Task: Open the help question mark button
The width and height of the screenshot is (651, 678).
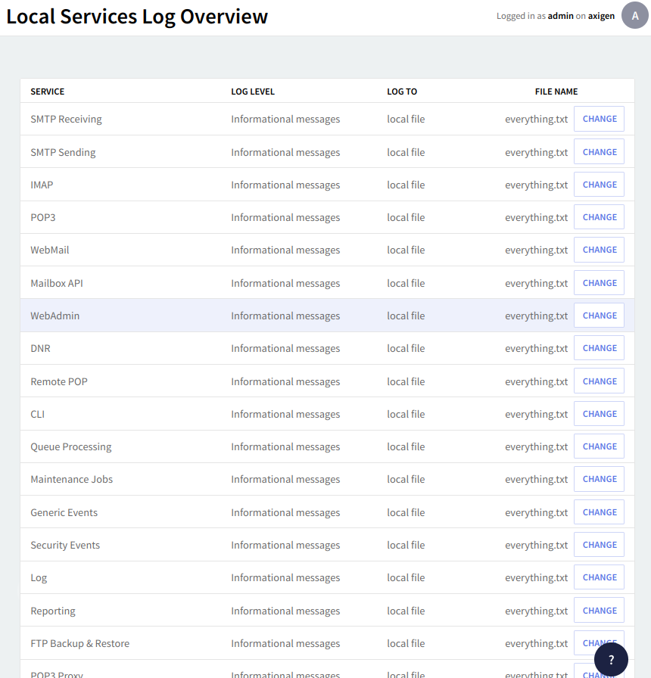Action: click(x=611, y=660)
